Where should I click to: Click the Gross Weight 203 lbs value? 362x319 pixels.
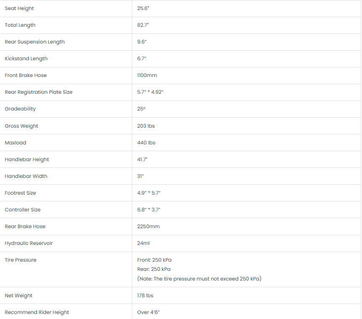(146, 126)
